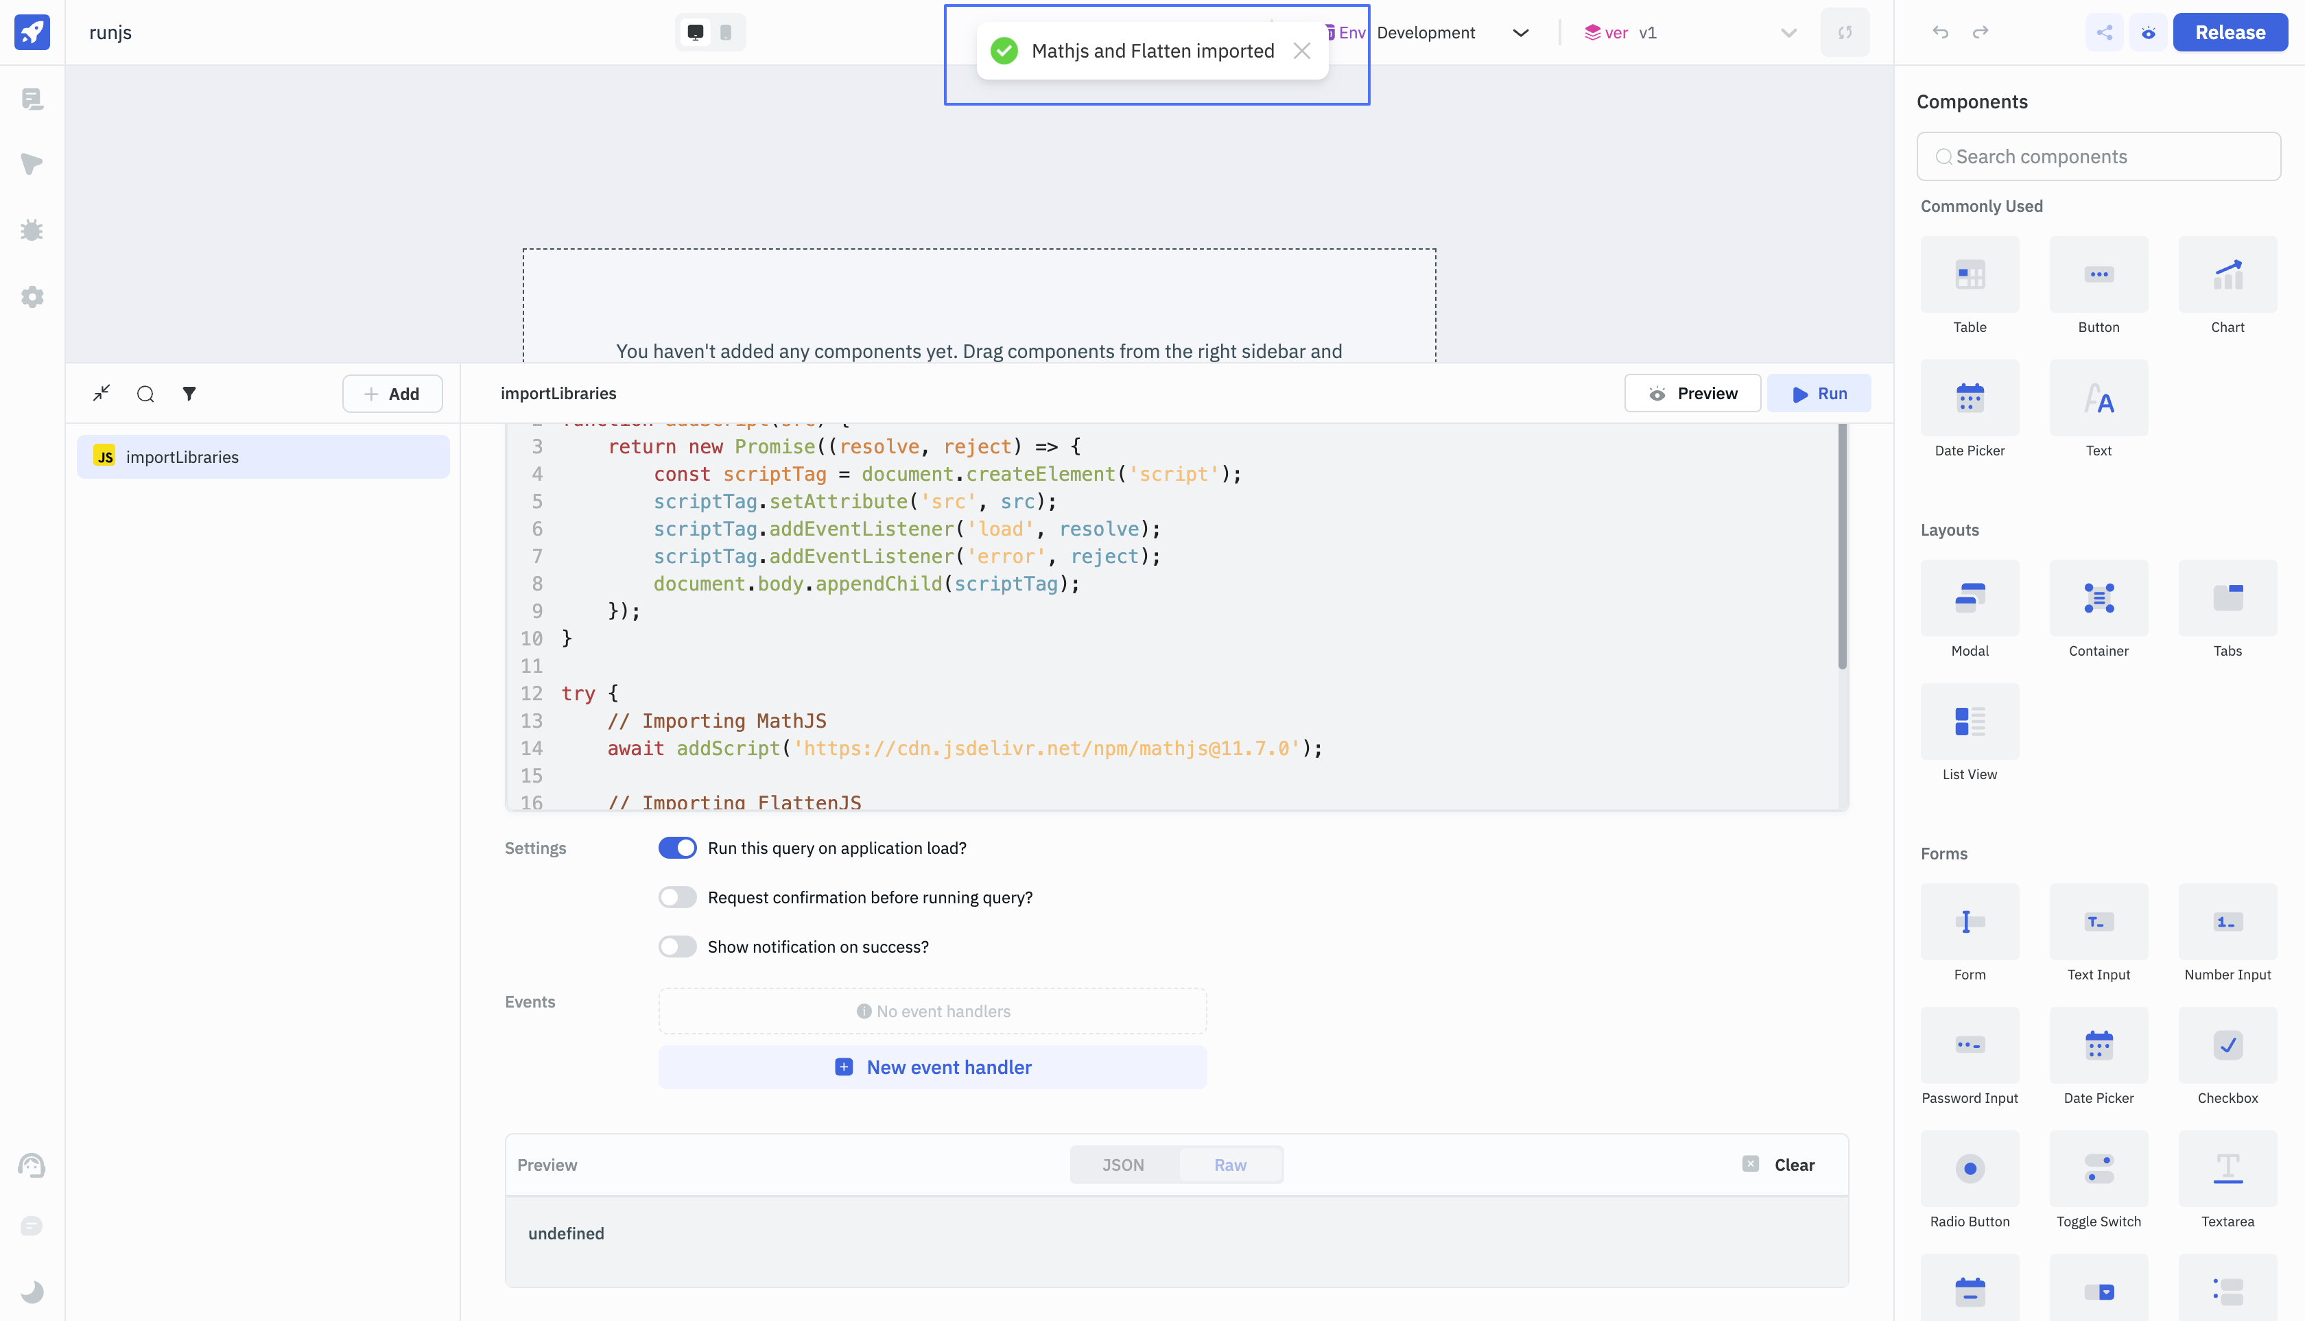The width and height of the screenshot is (2305, 1321).
Task: Switch preview to JSON tab
Action: pos(1124,1164)
